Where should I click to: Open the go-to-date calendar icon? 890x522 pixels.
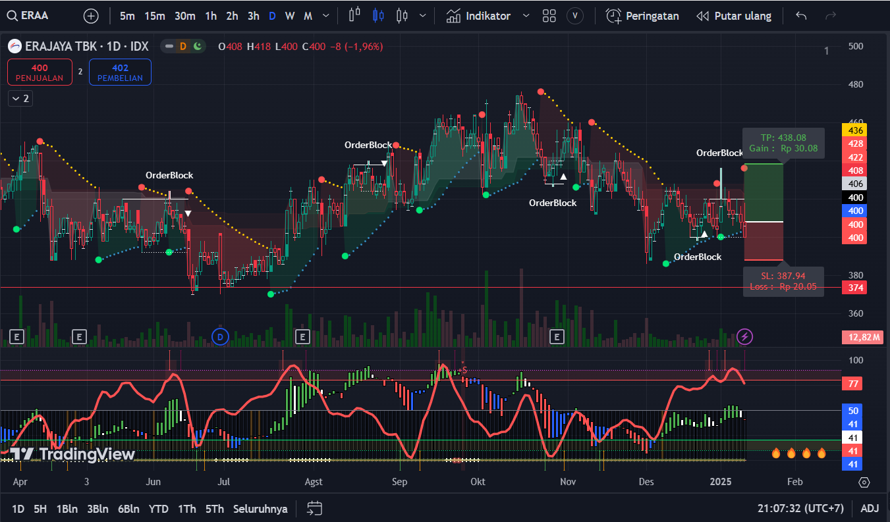pyautogui.click(x=314, y=509)
